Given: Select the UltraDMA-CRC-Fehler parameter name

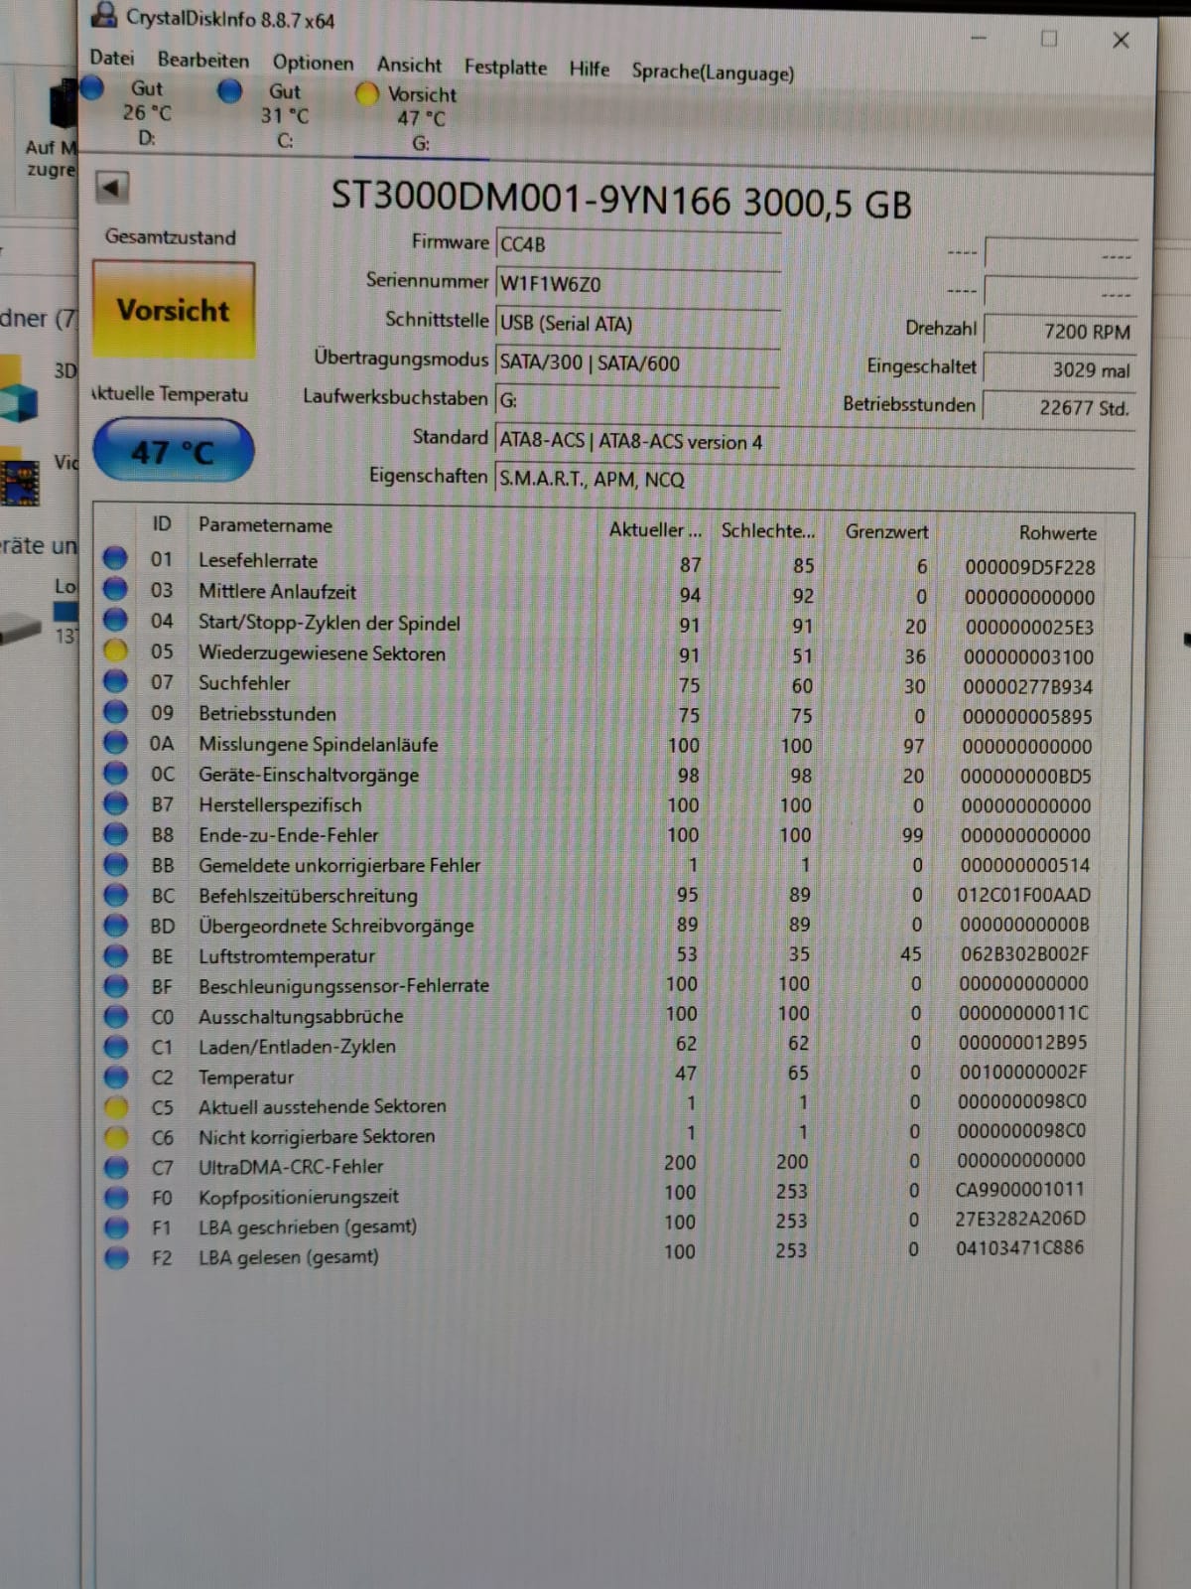Looking at the screenshot, I should point(291,1166).
